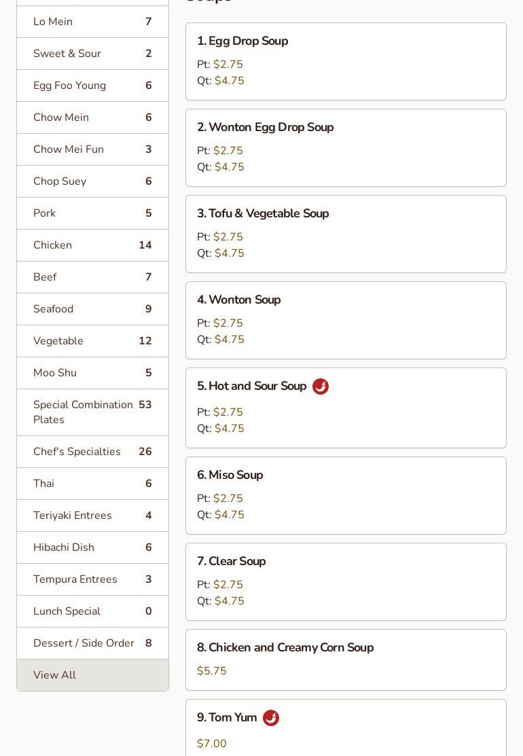Select the Chicken category in sidebar

click(x=92, y=245)
